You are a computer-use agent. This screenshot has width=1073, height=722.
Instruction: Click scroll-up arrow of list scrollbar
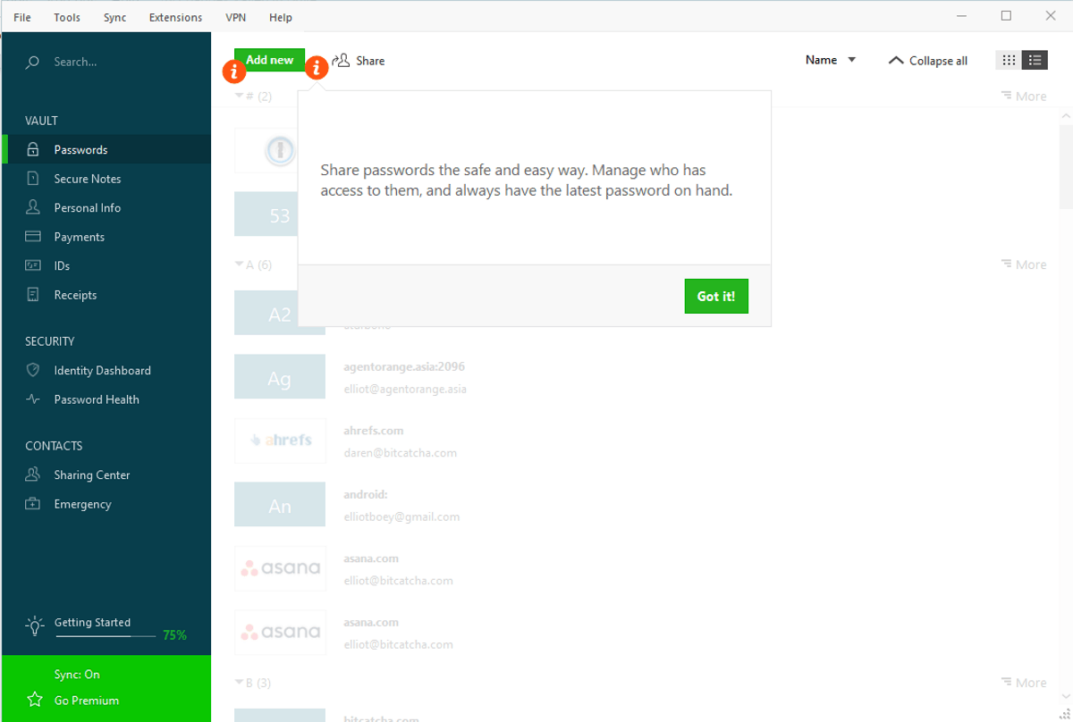pyautogui.click(x=1066, y=117)
